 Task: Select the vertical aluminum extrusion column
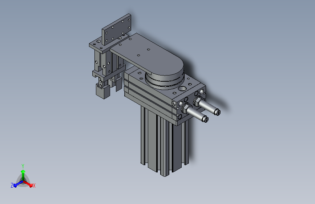point(165,140)
